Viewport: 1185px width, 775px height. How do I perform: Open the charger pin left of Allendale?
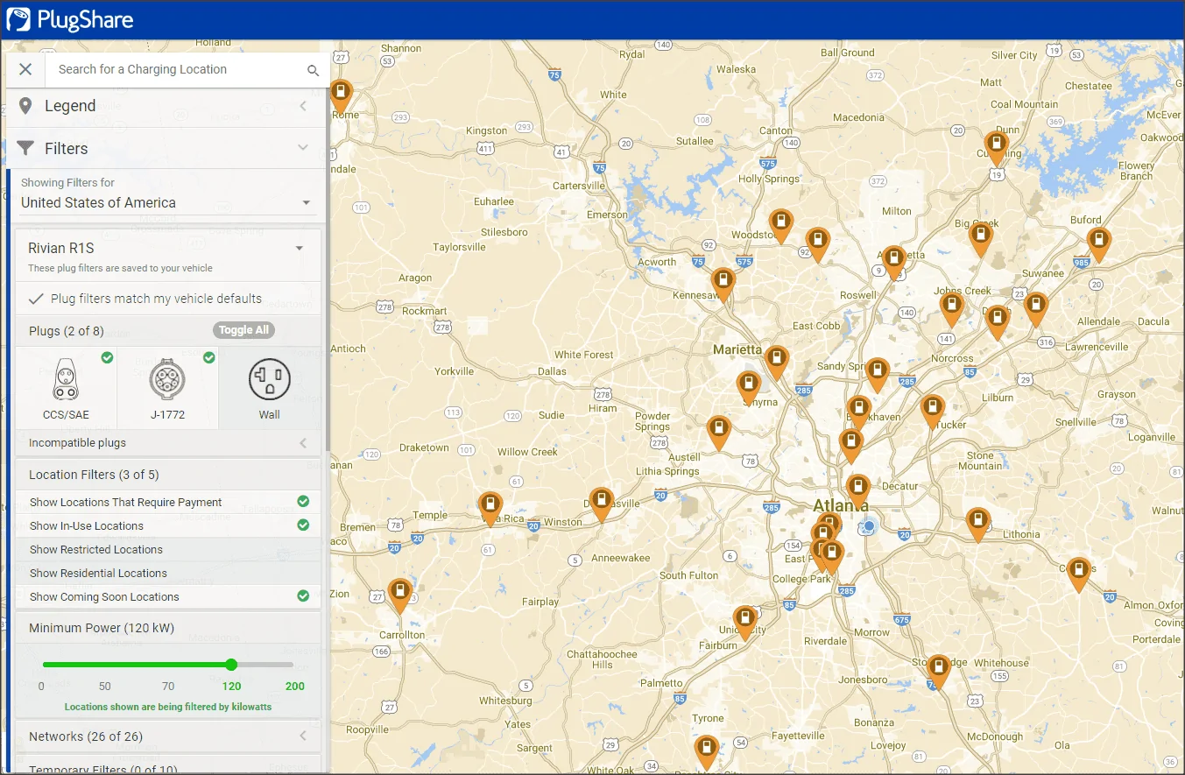(1036, 309)
